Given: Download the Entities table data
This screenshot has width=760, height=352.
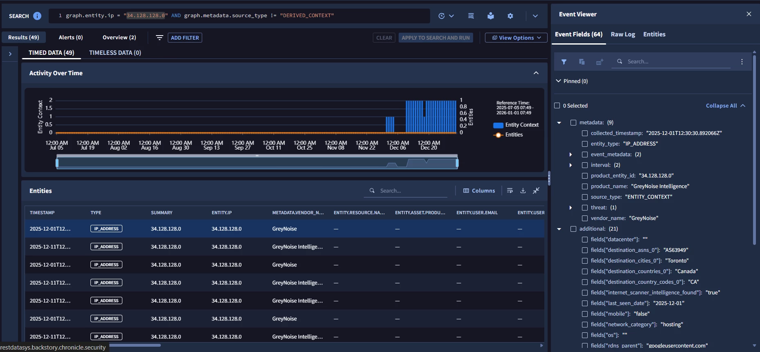Looking at the screenshot, I should (523, 191).
